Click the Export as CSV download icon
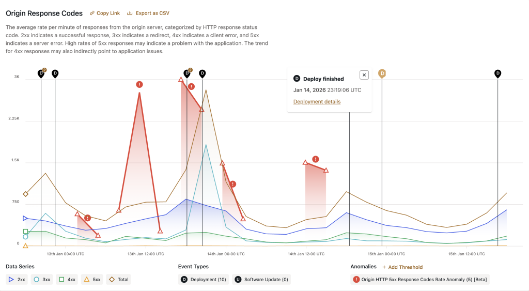Screen dimensions: 529x291 tap(130, 13)
